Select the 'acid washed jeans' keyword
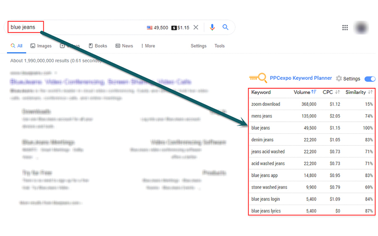 coord(268,163)
